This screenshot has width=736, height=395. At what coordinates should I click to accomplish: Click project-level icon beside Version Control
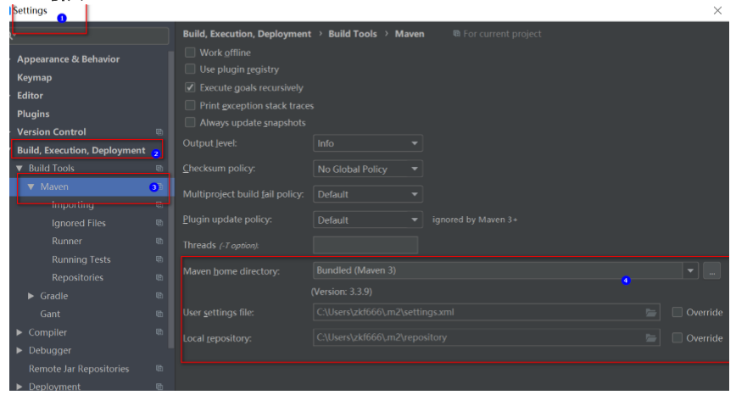[159, 132]
